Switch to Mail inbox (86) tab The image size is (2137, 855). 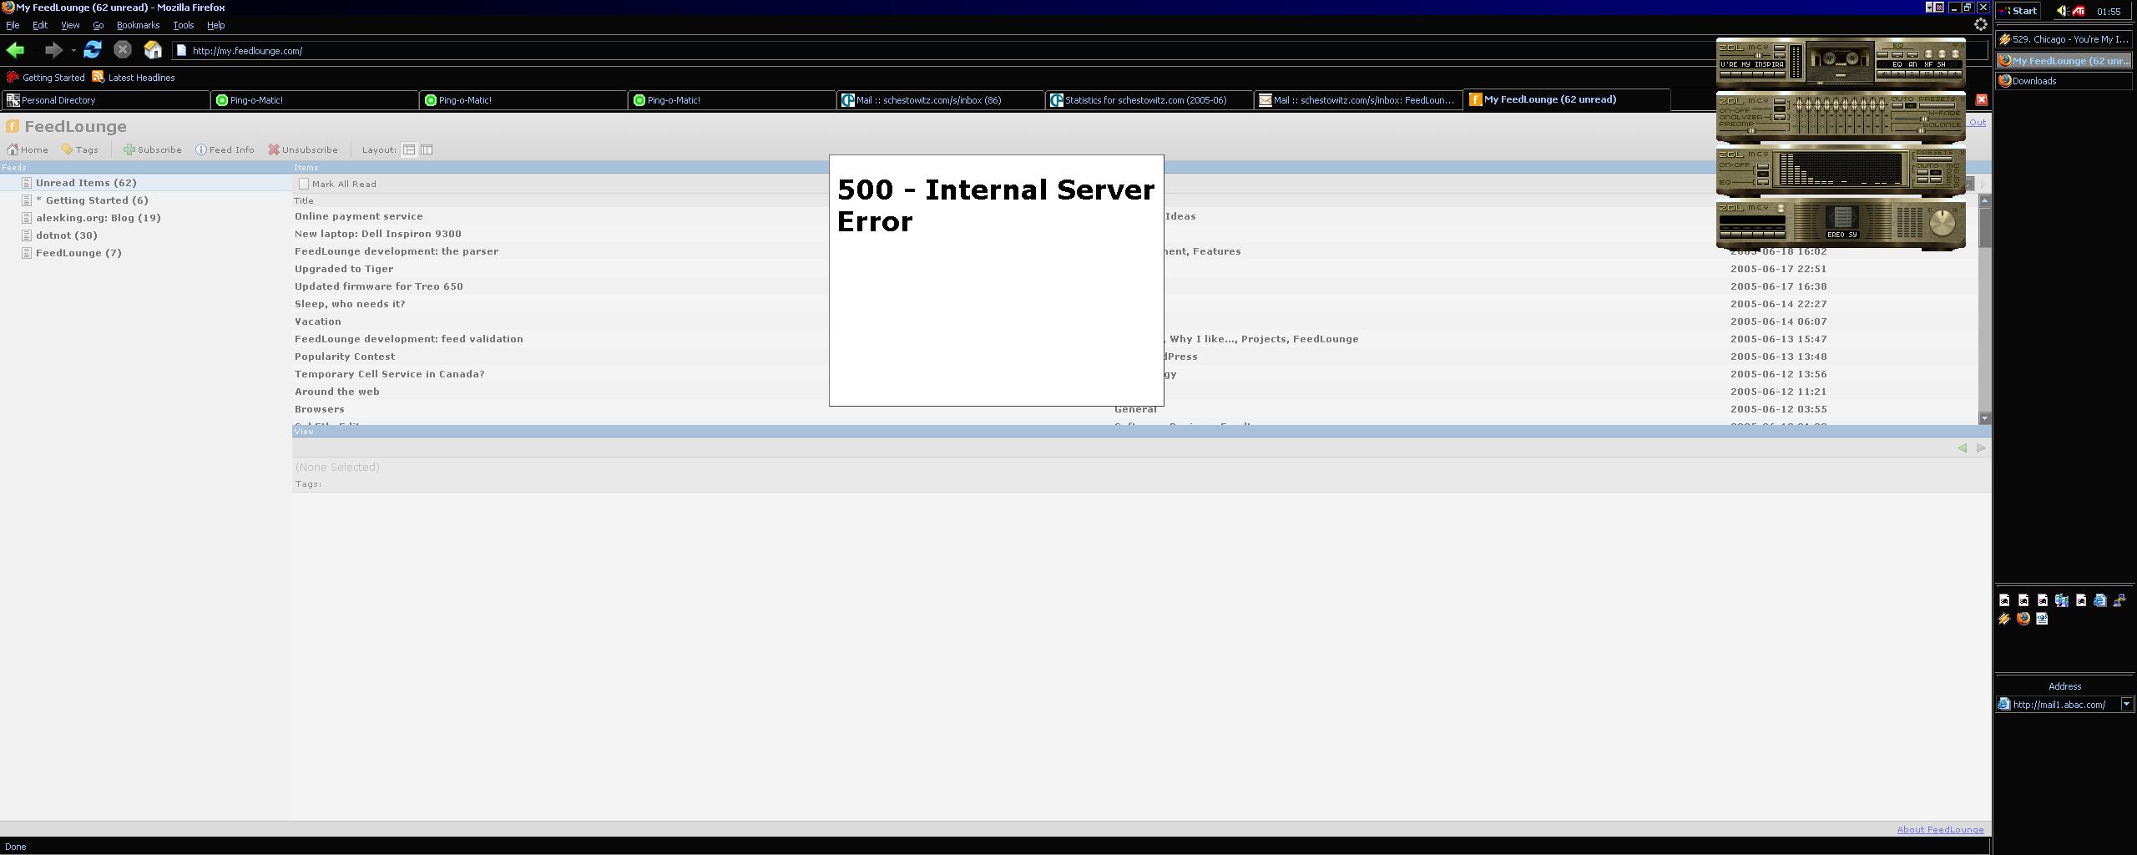point(940,100)
